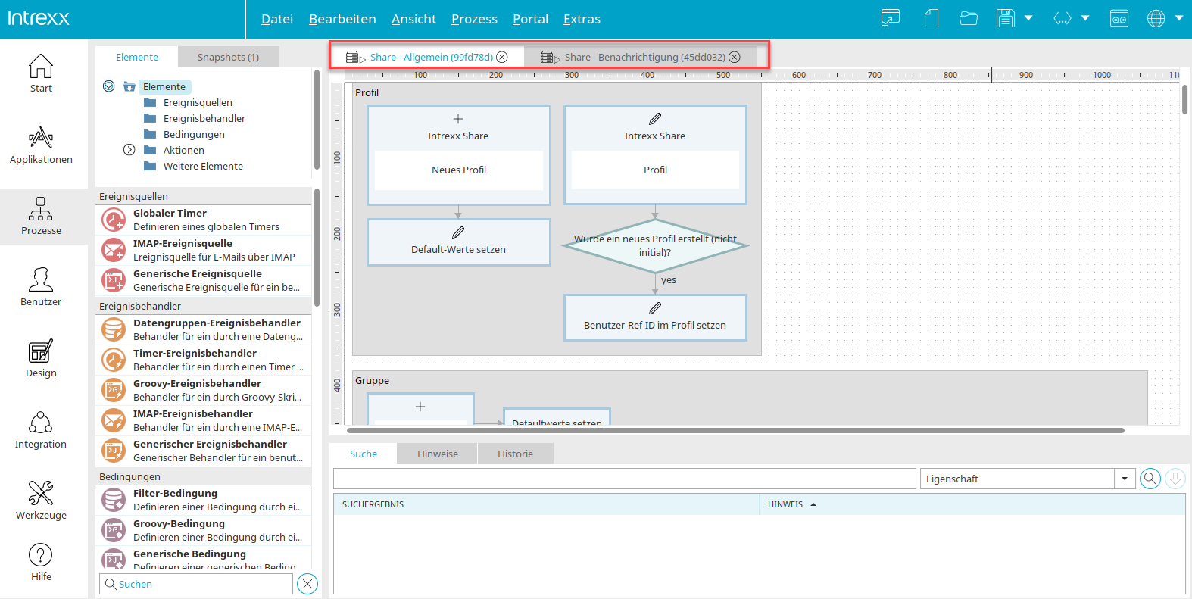The width and height of the screenshot is (1192, 599).
Task: Select the Generische Ereignisquelle icon
Action: pos(114,280)
